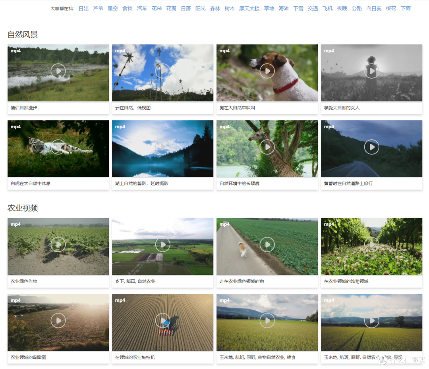Screen dimensions: 429x369
Task: Click the 芦苇 search tag
Action: (98, 8)
